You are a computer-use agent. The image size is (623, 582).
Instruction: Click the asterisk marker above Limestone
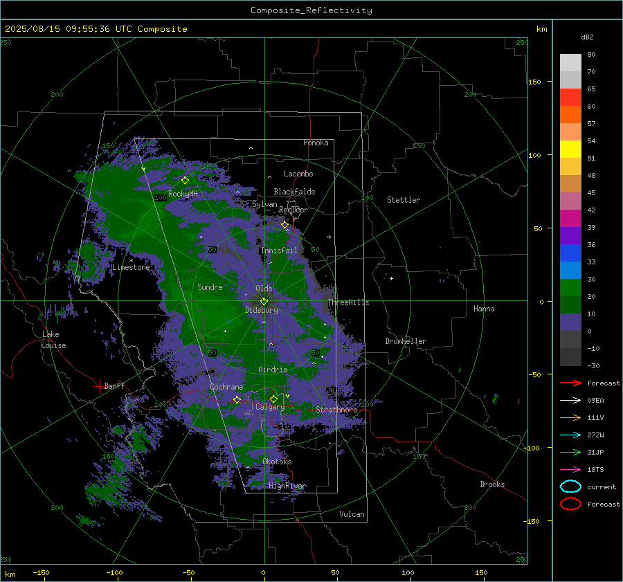(131, 261)
